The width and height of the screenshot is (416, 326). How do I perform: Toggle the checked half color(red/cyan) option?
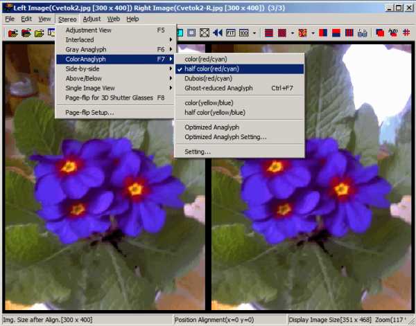click(x=239, y=69)
